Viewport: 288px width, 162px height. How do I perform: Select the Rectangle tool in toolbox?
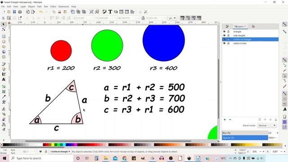4,36
